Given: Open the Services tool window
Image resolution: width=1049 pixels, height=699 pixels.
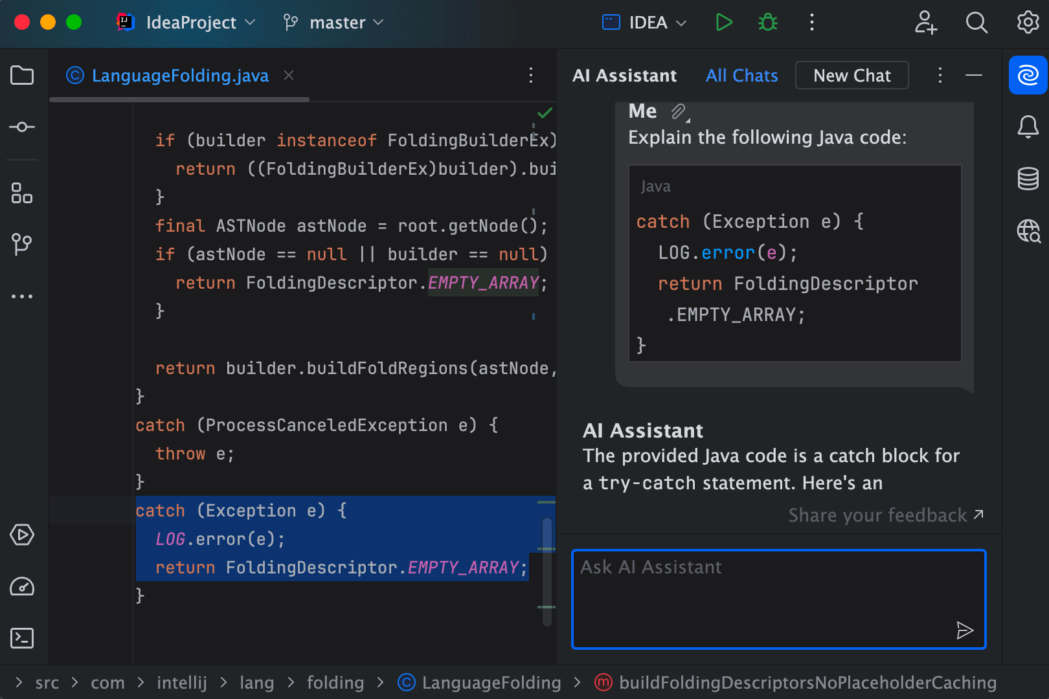Looking at the screenshot, I should pos(22,535).
